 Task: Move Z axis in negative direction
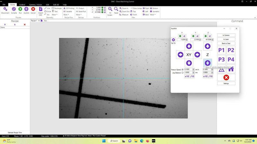tap(208, 63)
